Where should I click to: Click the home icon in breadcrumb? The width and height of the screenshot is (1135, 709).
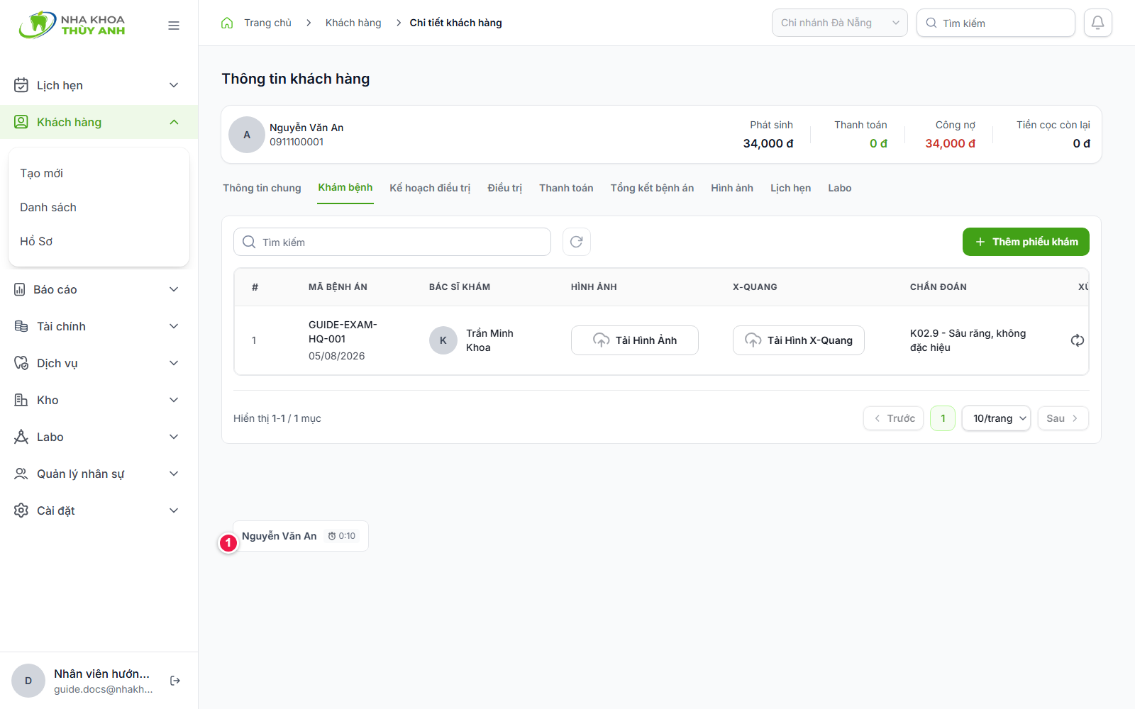[x=227, y=23]
